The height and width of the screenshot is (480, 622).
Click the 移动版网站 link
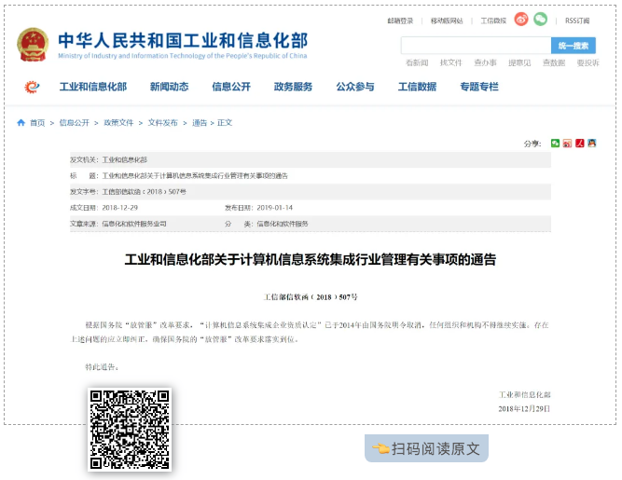pyautogui.click(x=447, y=21)
